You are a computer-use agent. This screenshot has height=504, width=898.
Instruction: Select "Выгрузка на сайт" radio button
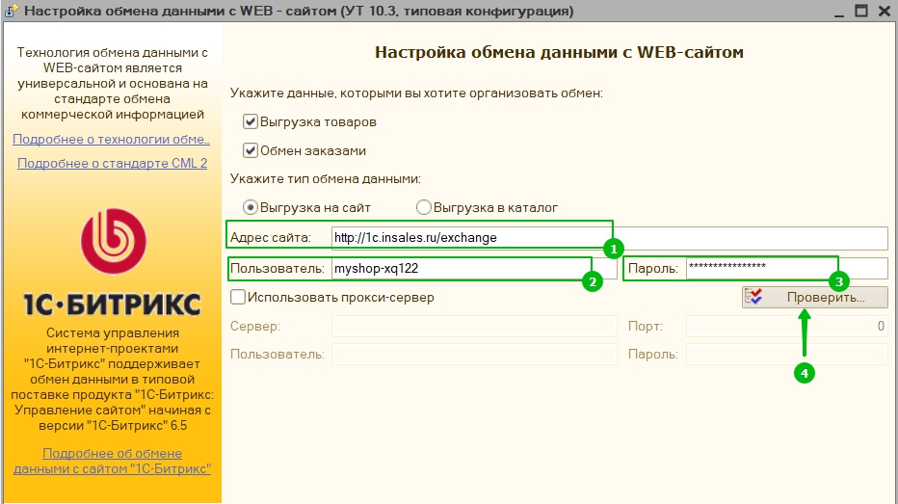click(x=250, y=207)
